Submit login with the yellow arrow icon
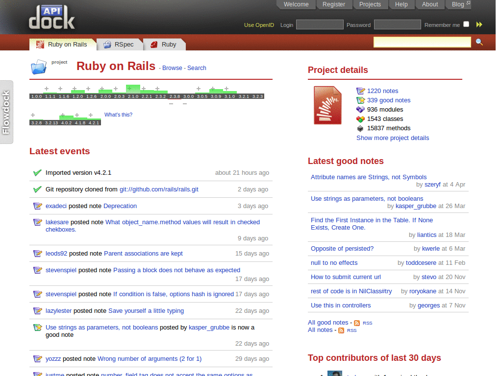 [479, 24]
